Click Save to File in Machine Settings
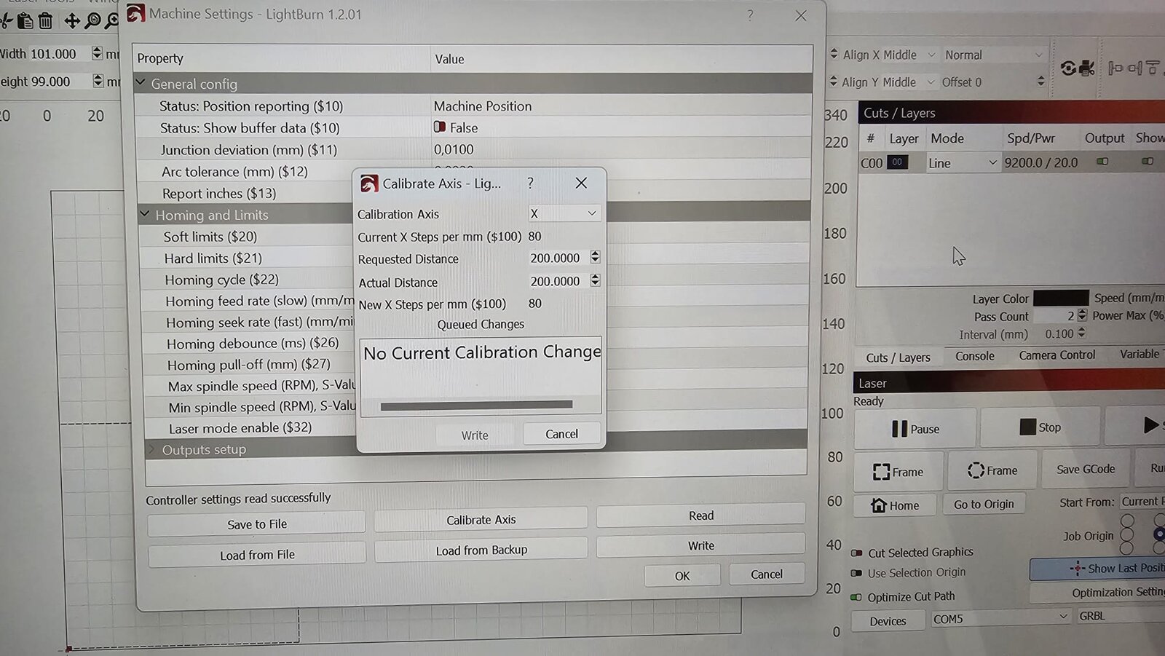Image resolution: width=1165 pixels, height=656 pixels. click(x=256, y=524)
